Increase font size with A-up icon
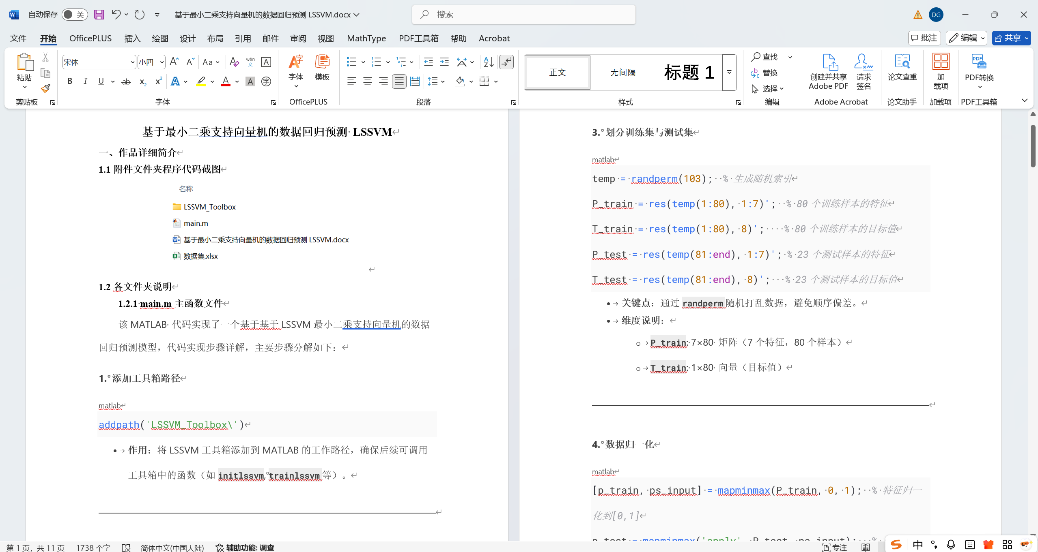Image resolution: width=1038 pixels, height=552 pixels. point(174,62)
